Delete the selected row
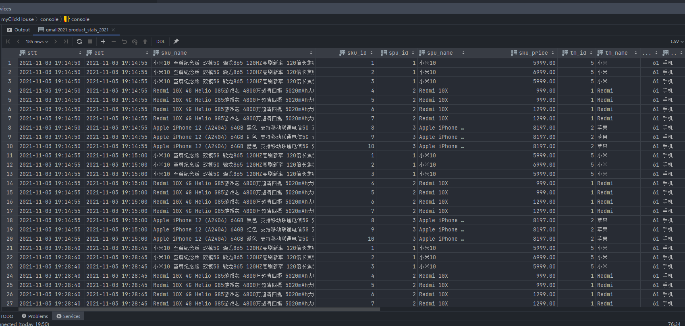685x326 pixels. click(x=114, y=41)
